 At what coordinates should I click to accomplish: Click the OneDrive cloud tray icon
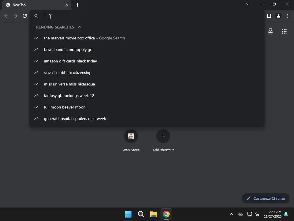[241, 214]
